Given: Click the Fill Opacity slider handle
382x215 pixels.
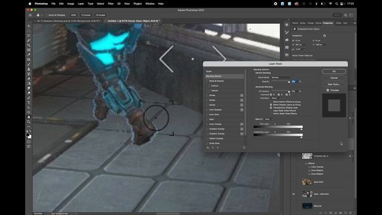Looking at the screenshot, I should pyautogui.click(x=289, y=92).
